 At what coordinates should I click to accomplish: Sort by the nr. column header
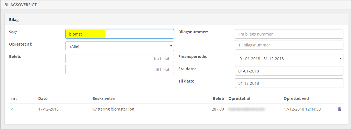pos(14,98)
